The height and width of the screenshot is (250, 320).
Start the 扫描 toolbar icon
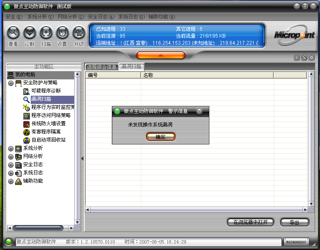tap(46, 33)
